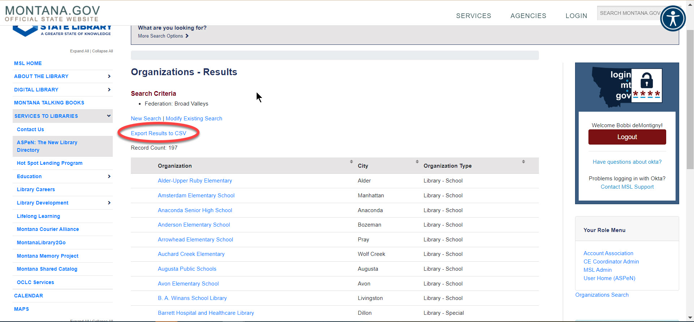Screen dimensions: 694x322
Task: Open the CALENDAR menu item
Action: point(29,296)
